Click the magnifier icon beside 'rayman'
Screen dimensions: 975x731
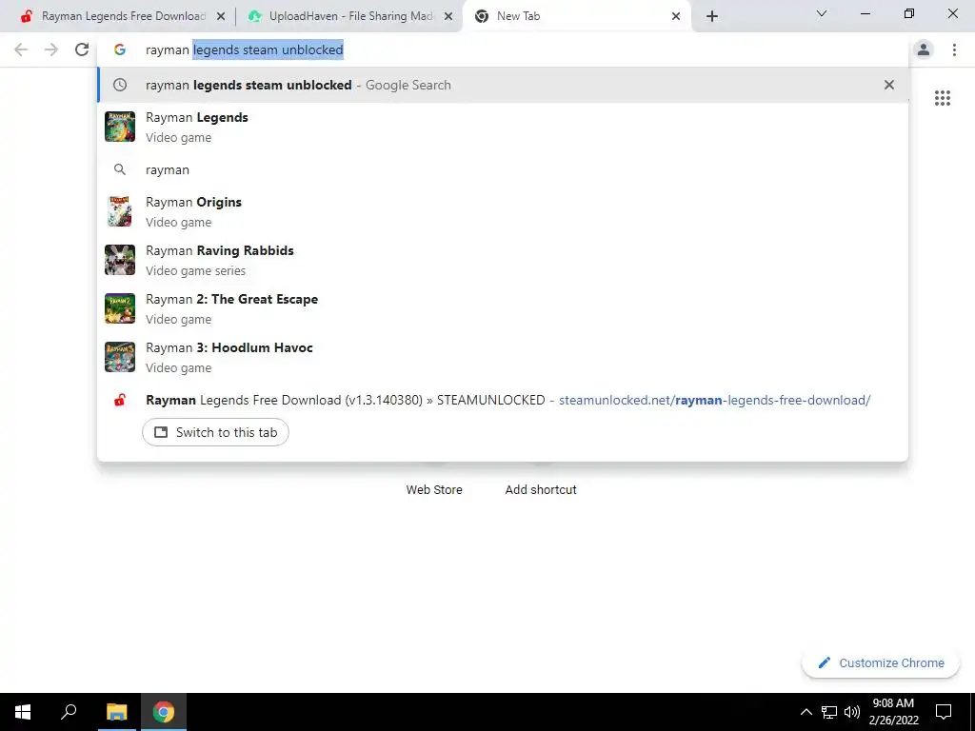(x=120, y=169)
